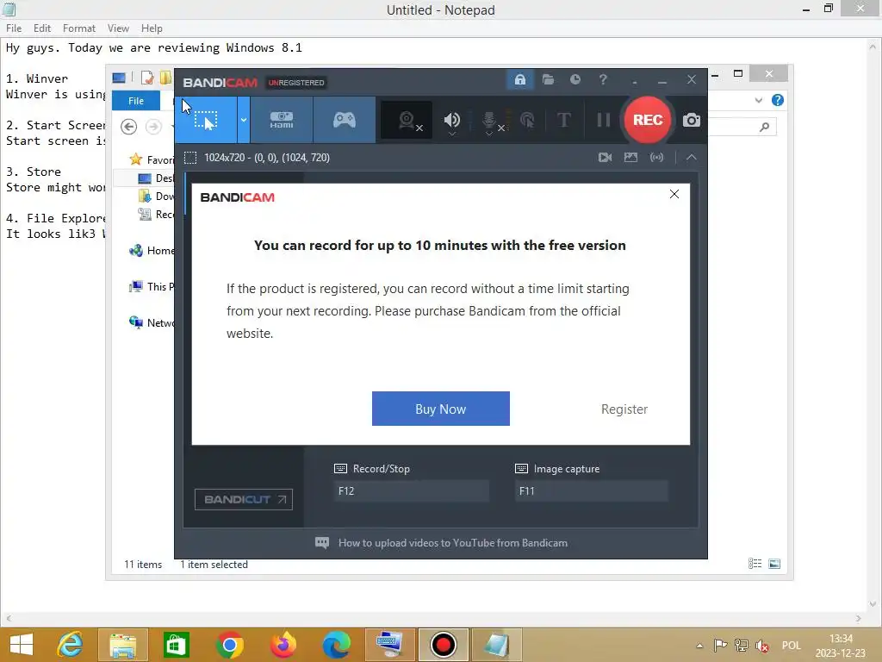Screen dimensions: 882x662
Task: Open Microsoft Edge from taskbar
Action: point(337,645)
